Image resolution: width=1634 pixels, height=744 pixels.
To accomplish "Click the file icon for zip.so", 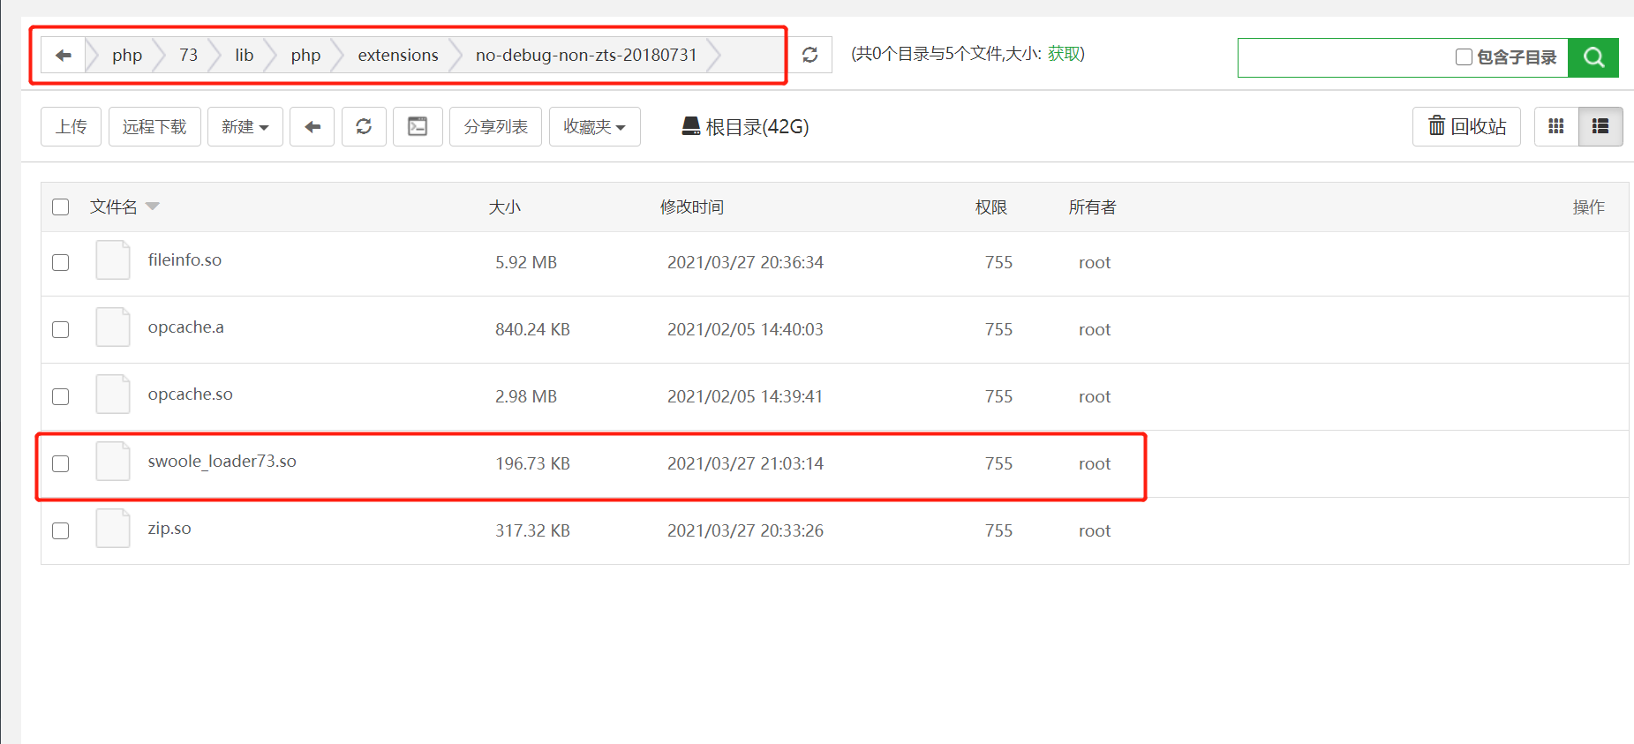I will (113, 529).
